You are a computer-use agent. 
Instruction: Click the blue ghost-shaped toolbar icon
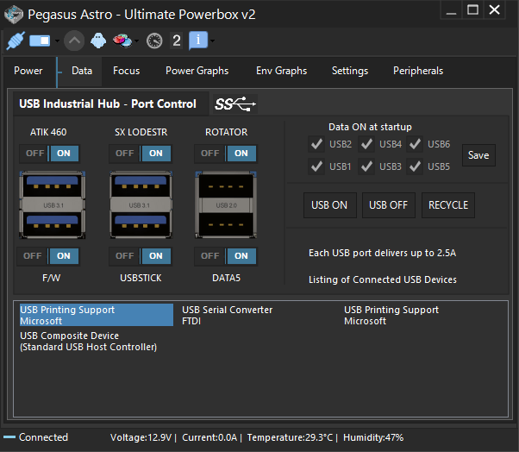[98, 41]
